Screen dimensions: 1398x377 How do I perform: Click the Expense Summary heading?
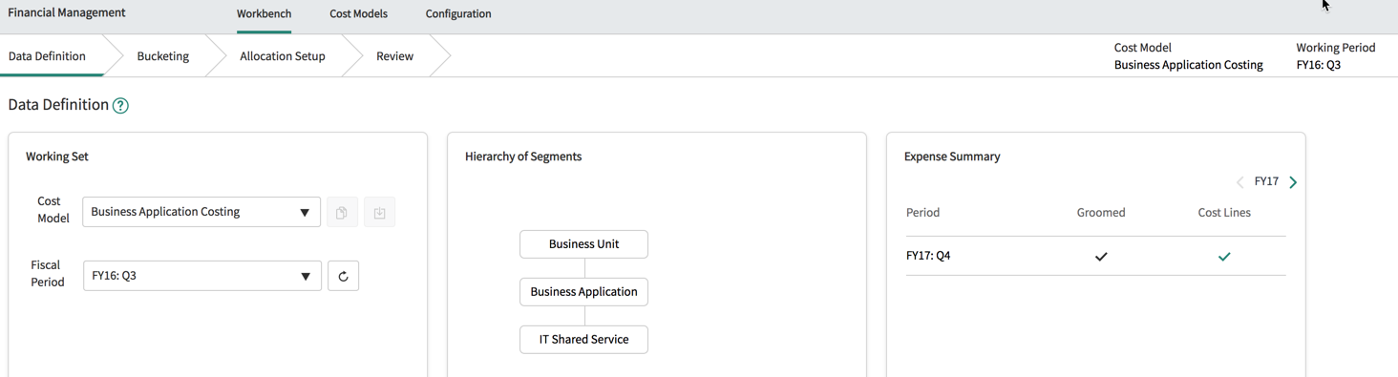click(952, 157)
